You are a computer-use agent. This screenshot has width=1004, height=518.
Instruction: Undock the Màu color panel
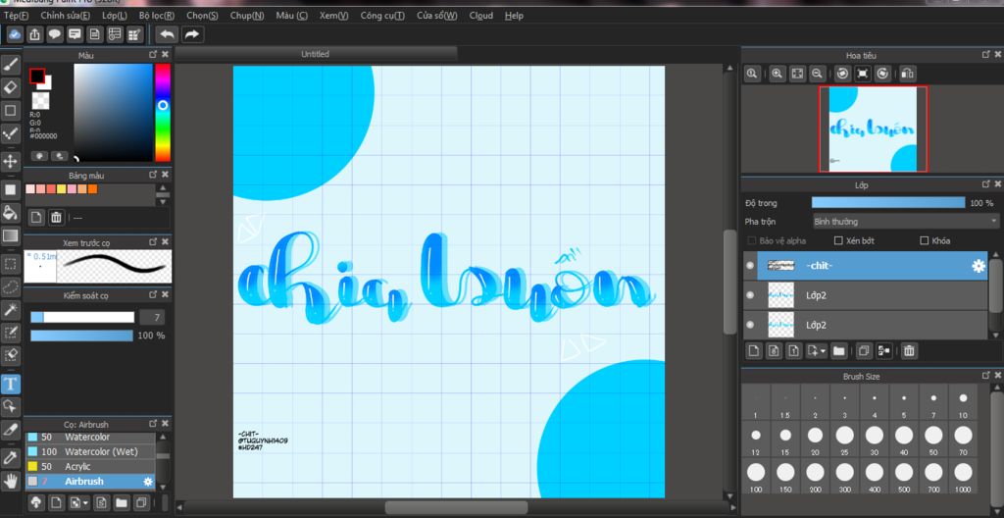153,55
